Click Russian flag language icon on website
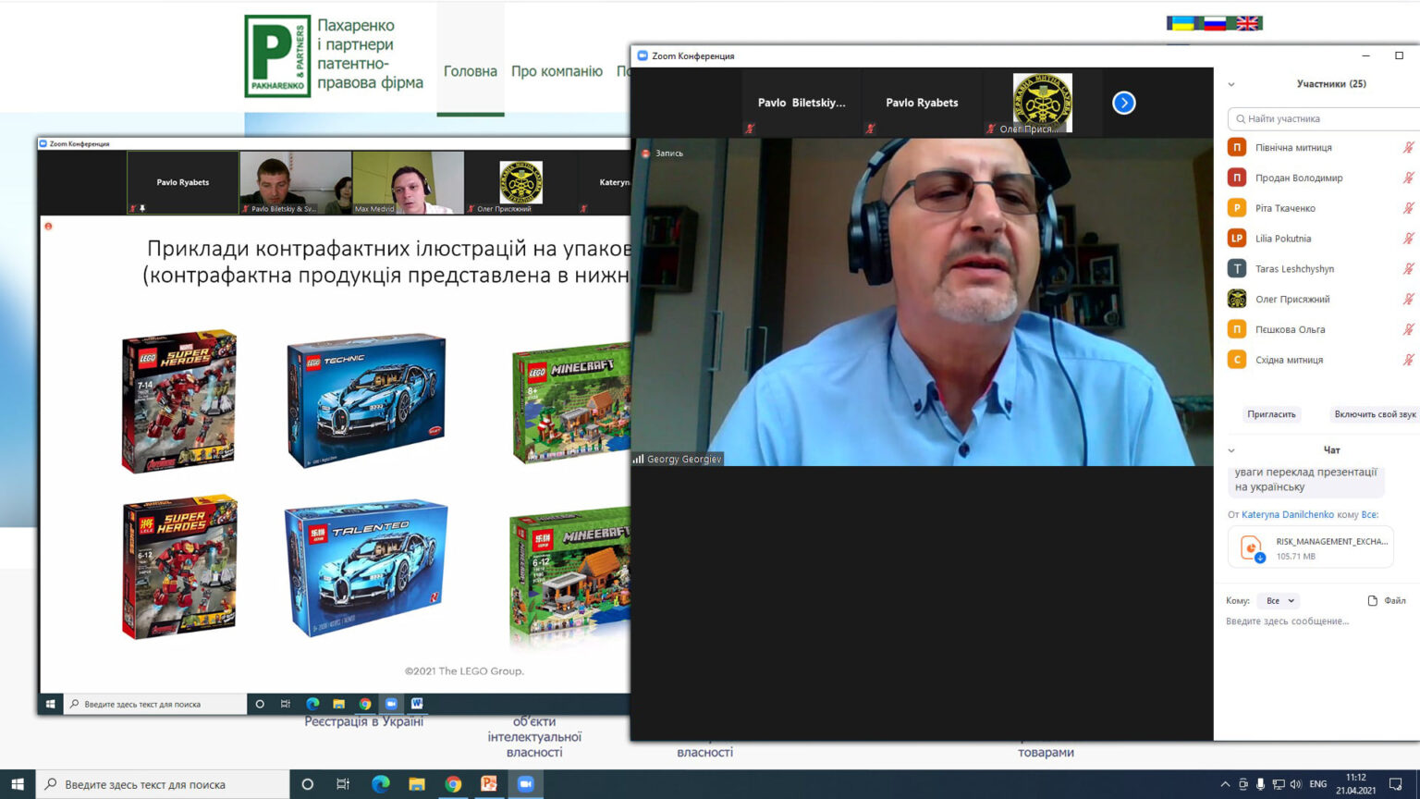The width and height of the screenshot is (1420, 799). (x=1215, y=23)
